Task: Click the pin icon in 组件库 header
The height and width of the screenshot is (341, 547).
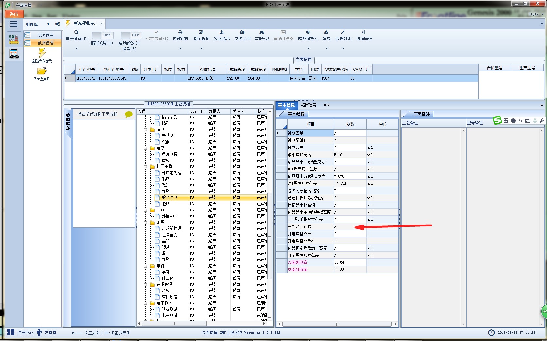Action: point(58,24)
